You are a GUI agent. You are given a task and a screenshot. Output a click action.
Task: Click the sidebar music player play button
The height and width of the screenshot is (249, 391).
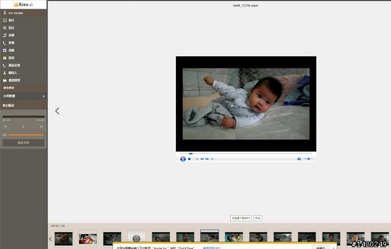(x=23, y=127)
